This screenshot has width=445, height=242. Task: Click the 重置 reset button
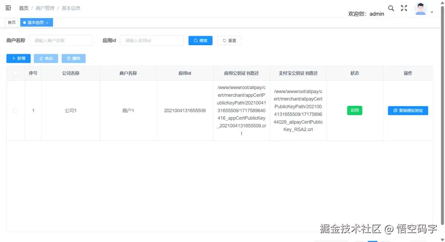[229, 40]
